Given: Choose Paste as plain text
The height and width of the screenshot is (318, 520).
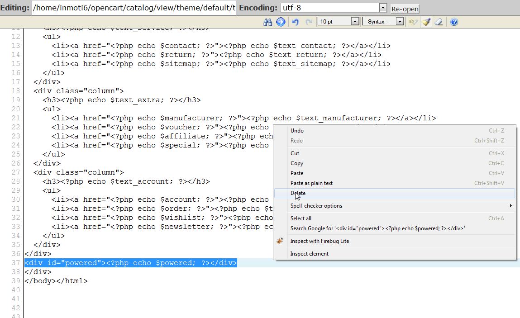Looking at the screenshot, I should pyautogui.click(x=395, y=183).
